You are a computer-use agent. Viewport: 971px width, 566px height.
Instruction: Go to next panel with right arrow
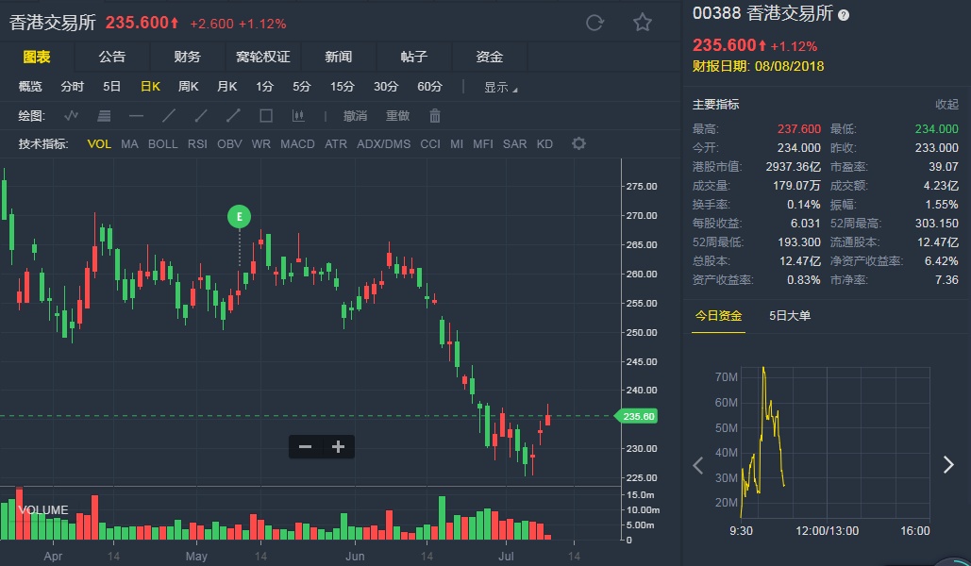pyautogui.click(x=948, y=464)
